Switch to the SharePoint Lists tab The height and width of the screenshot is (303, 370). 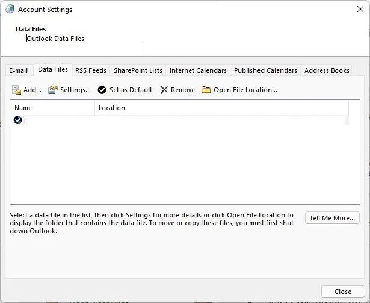[x=138, y=70]
